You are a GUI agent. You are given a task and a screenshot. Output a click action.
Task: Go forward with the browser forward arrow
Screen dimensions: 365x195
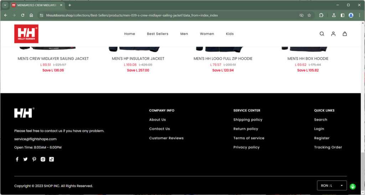coord(14,15)
